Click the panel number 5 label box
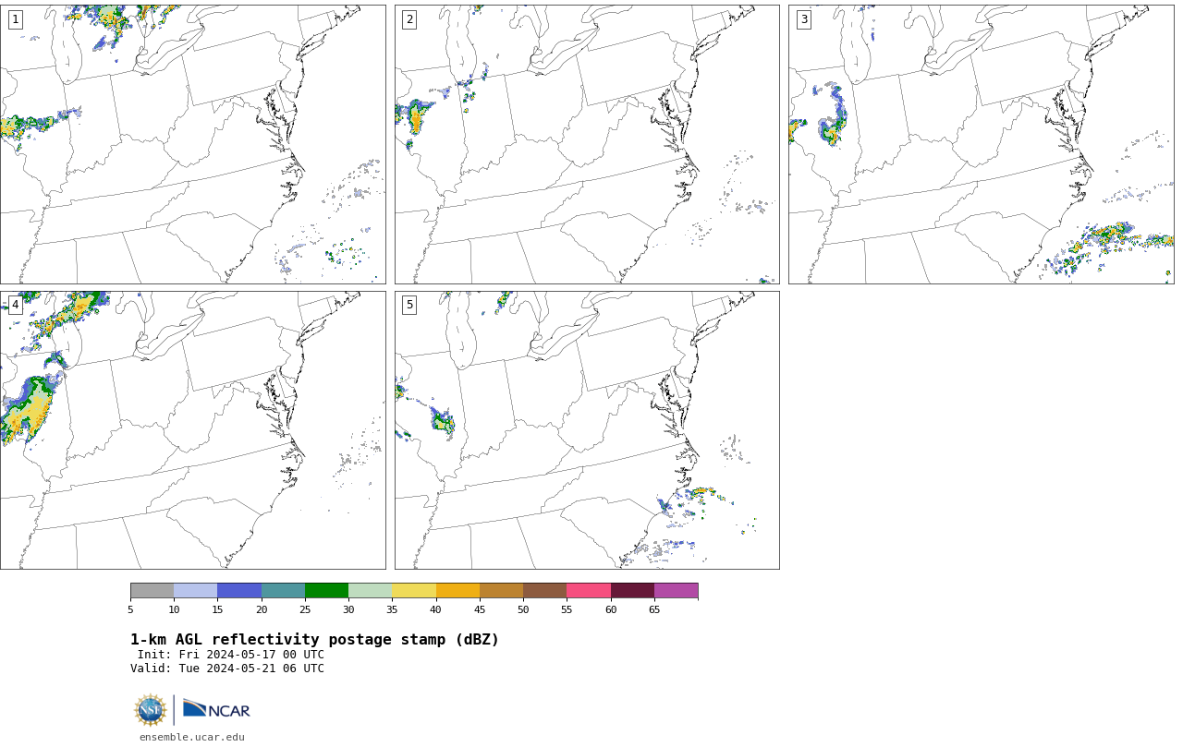Screen dimensions: 1183x747 point(409,305)
